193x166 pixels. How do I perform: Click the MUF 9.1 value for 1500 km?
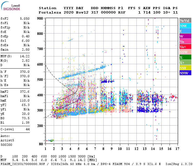[x=73, y=160]
